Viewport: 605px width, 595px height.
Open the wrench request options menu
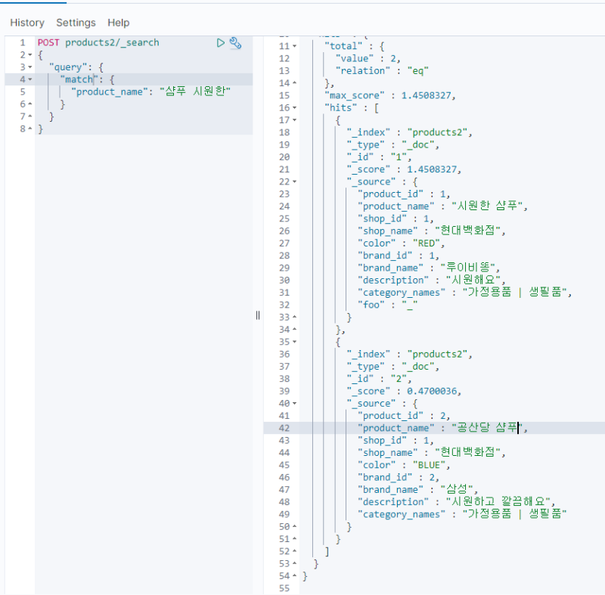coord(235,43)
